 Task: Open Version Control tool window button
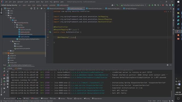(9, 99)
